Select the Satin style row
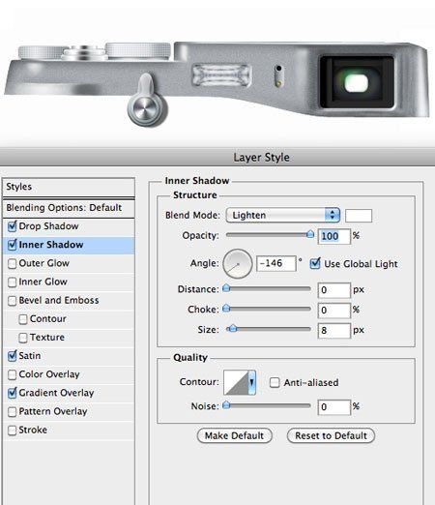The image size is (435, 505). (69, 356)
